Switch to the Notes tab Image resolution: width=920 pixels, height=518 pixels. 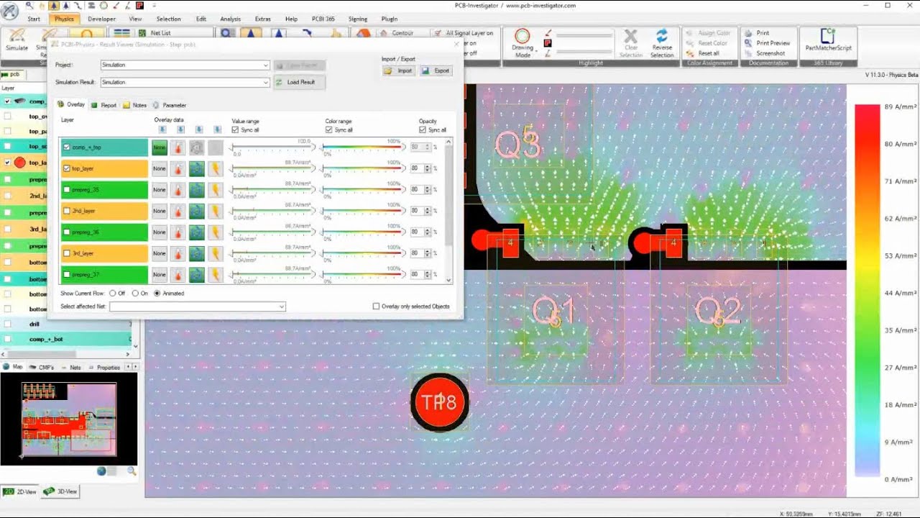click(x=134, y=105)
